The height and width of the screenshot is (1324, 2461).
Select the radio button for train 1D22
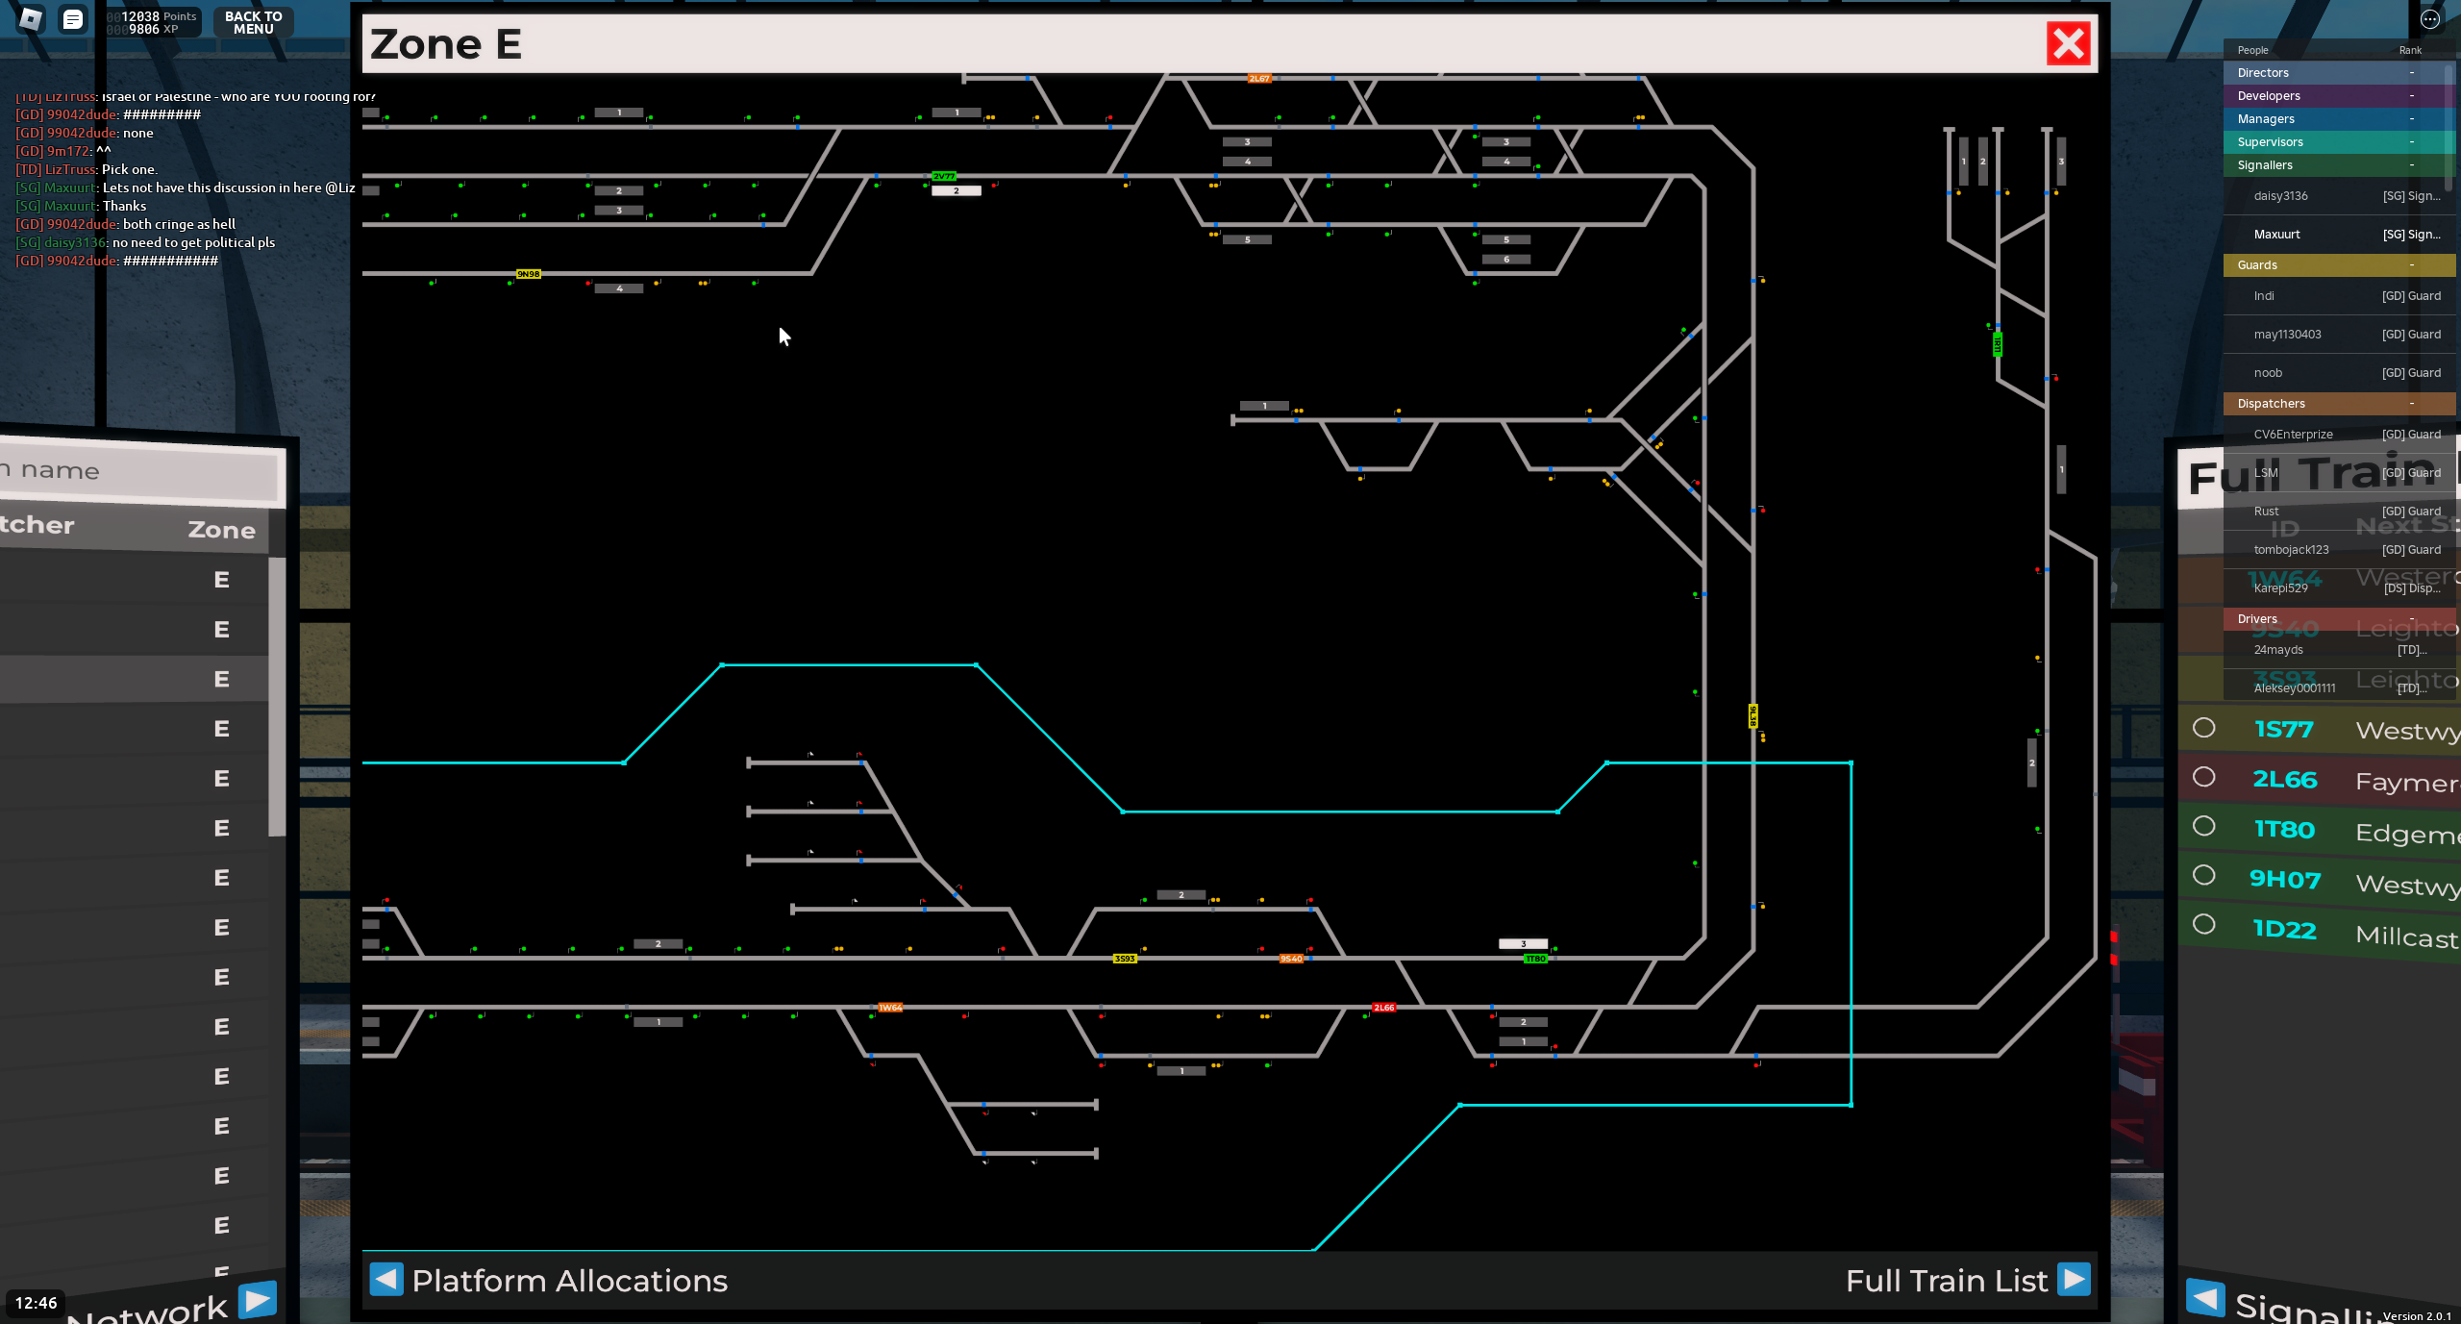click(x=2204, y=925)
